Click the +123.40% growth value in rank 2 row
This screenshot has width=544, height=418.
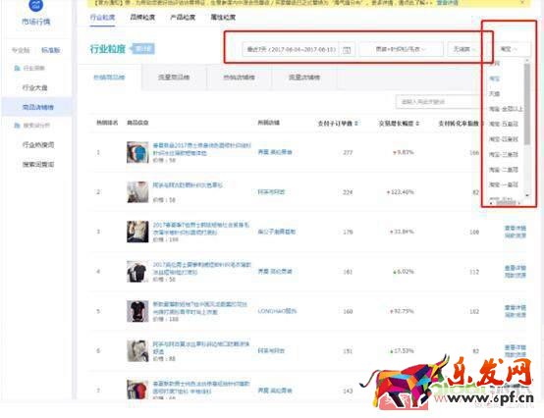click(x=401, y=191)
